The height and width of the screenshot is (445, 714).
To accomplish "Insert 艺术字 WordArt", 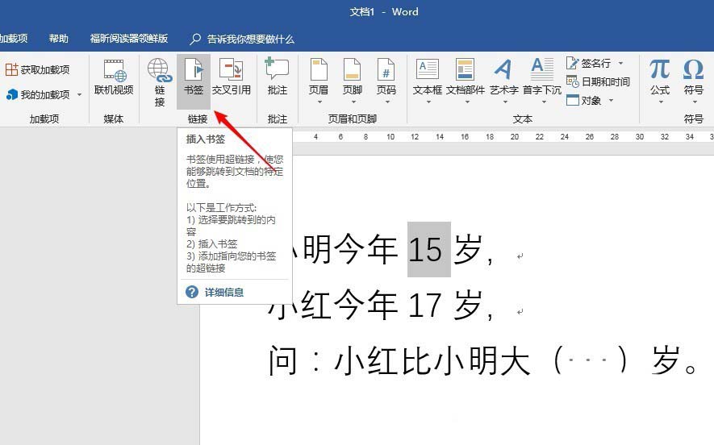I will [503, 78].
